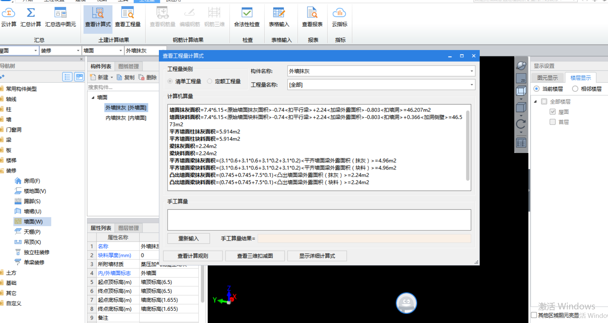Click 重新输入 button
The image size is (608, 323).
[188, 238]
